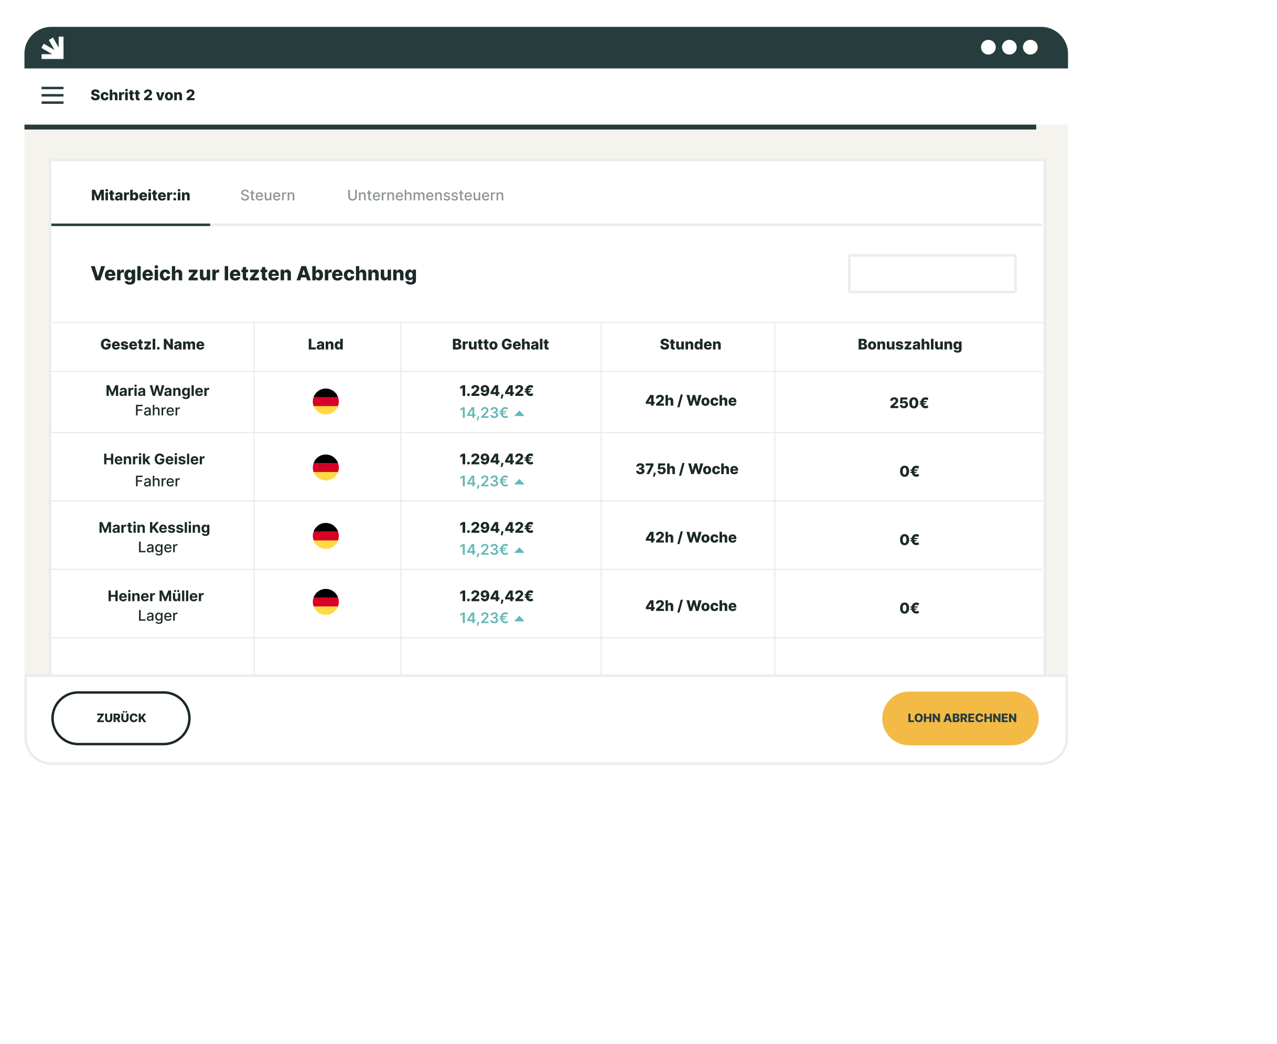This screenshot has width=1277, height=1044.
Task: Click salary increase arrow for Heiner Müller
Action: 520,618
